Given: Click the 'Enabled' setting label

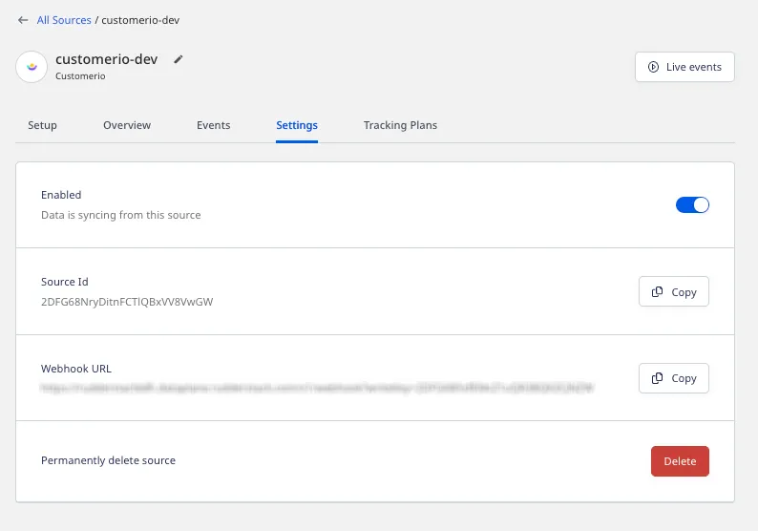Looking at the screenshot, I should click(x=61, y=195).
